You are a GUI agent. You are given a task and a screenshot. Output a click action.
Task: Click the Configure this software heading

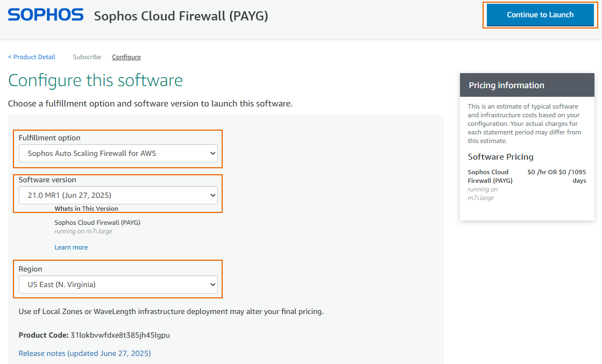pos(96,80)
